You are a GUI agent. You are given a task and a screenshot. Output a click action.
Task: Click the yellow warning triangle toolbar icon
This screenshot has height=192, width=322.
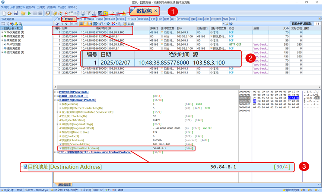coord(124,13)
